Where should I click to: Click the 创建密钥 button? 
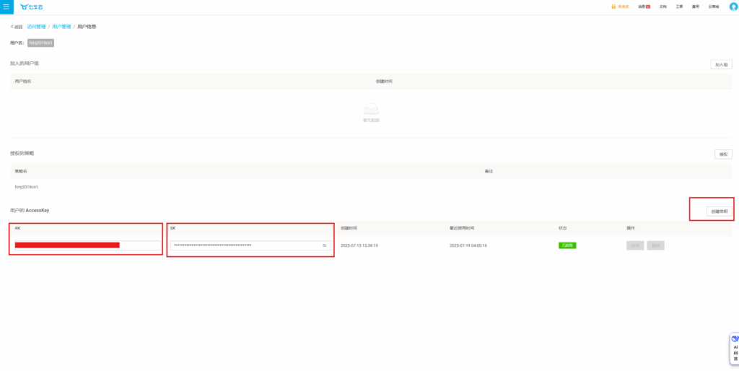click(x=720, y=211)
